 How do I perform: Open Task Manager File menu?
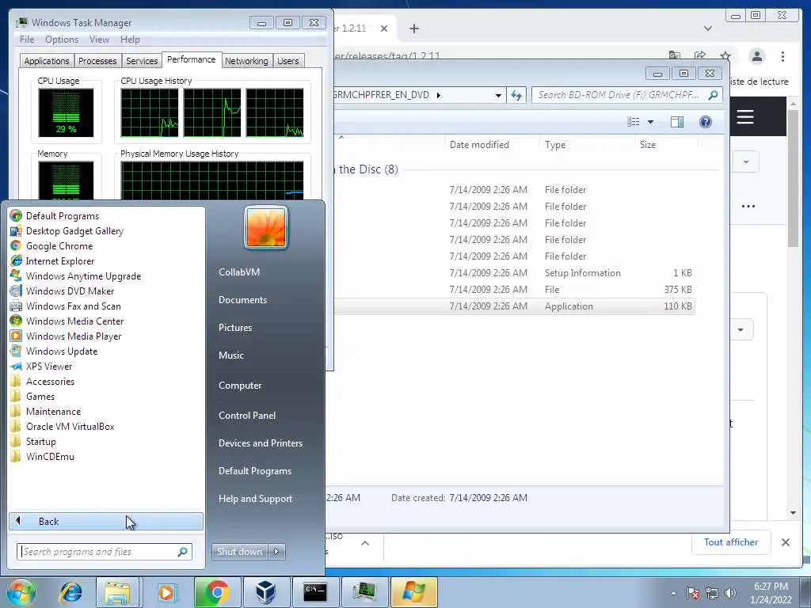(27, 40)
